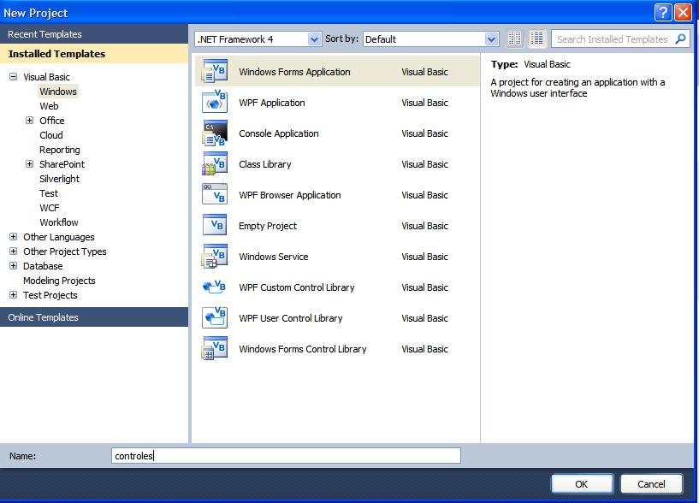Image resolution: width=699 pixels, height=503 pixels.
Task: Open the Installed Templates section
Action: (94, 54)
